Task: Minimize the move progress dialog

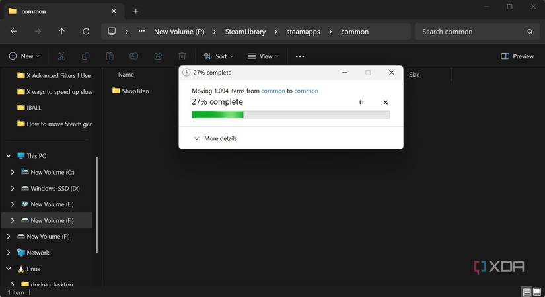Action: [x=345, y=72]
